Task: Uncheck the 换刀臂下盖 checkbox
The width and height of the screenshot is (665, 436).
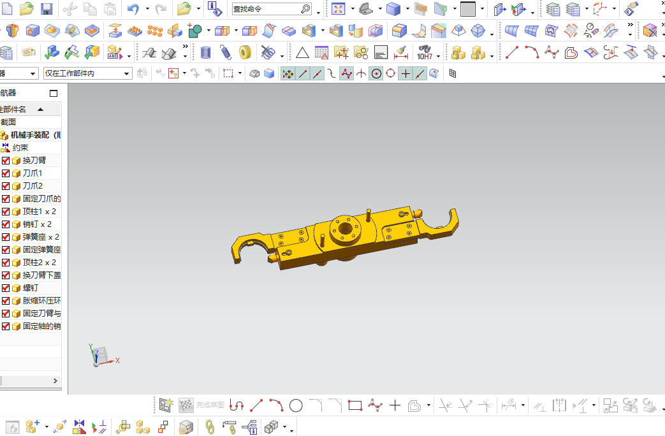Action: coord(6,275)
